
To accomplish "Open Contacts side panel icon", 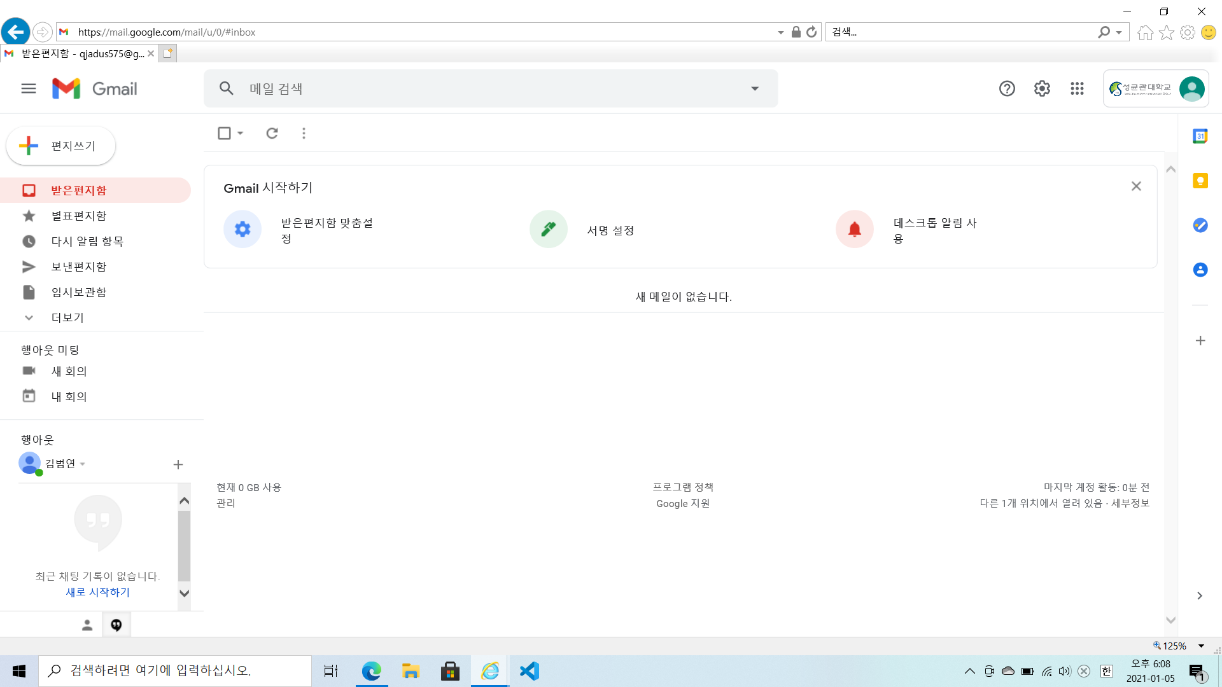I will (x=1200, y=270).
